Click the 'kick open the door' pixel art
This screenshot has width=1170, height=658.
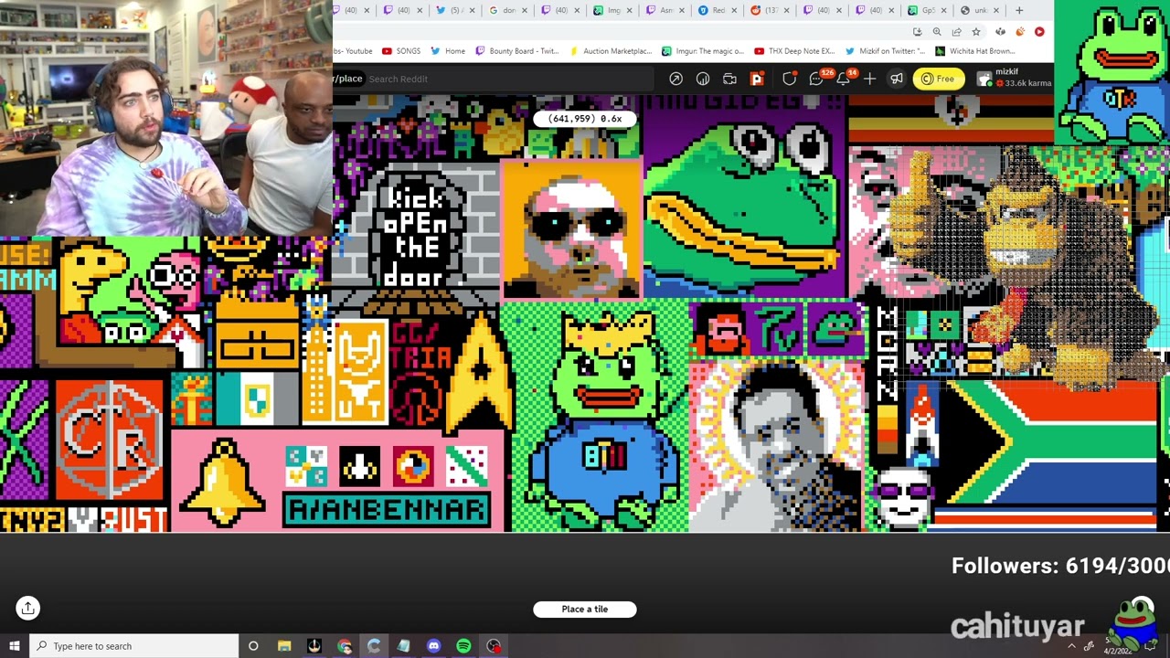click(x=414, y=236)
